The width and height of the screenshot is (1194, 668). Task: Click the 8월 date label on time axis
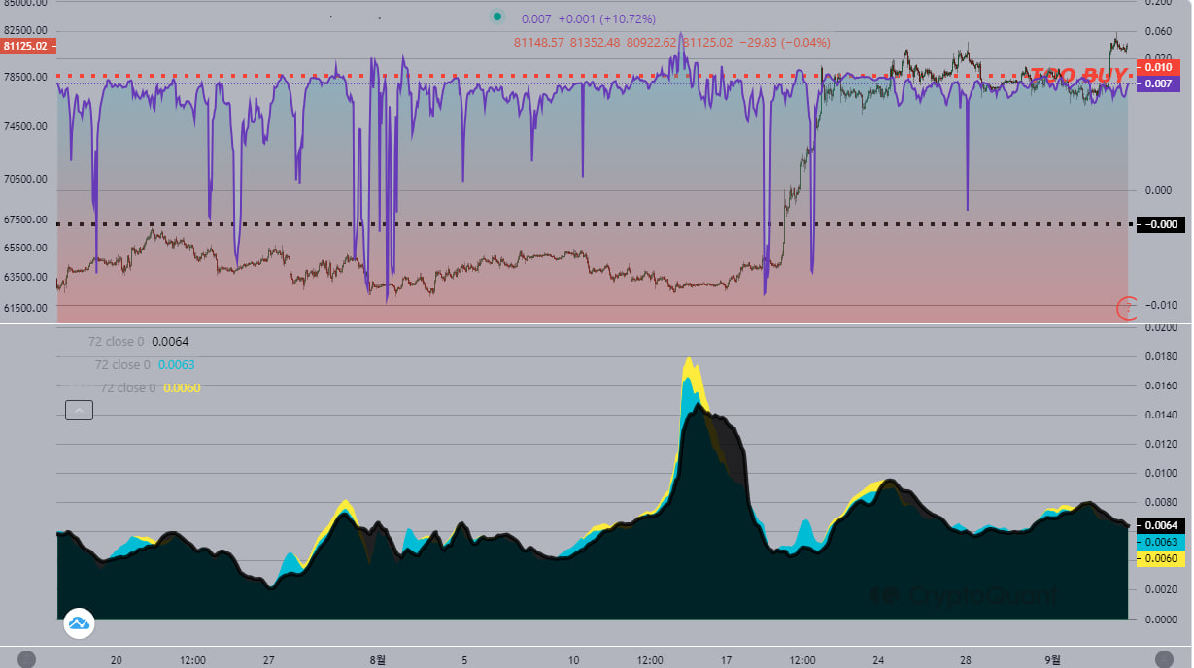pos(378,660)
